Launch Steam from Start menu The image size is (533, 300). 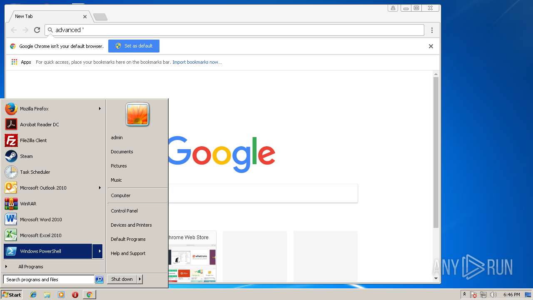pos(53,156)
